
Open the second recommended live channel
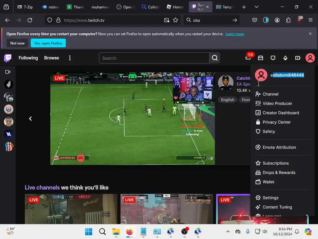coord(167,209)
